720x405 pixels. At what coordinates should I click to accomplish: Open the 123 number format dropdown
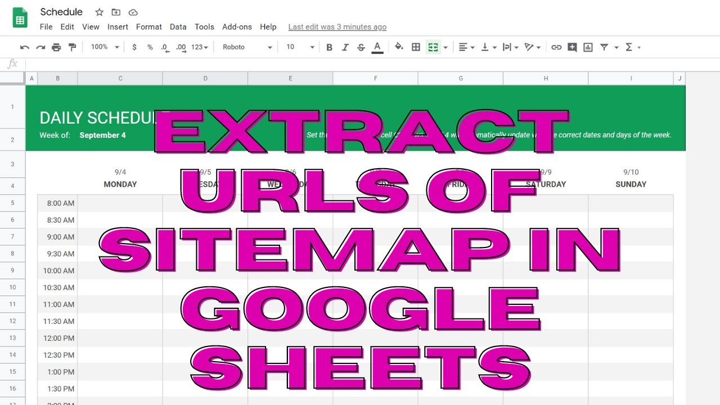pyautogui.click(x=200, y=47)
